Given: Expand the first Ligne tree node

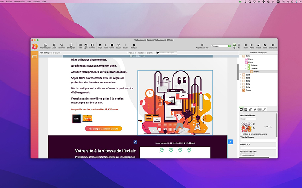Looking at the screenshot, I should 243,59.
